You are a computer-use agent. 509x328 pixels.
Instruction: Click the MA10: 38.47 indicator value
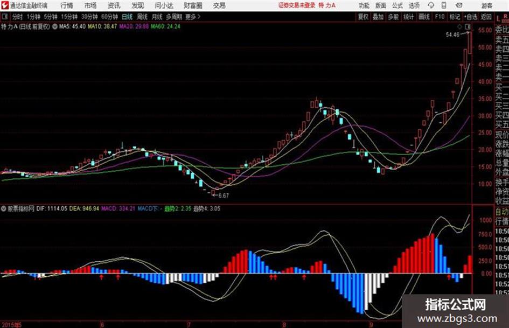click(102, 26)
